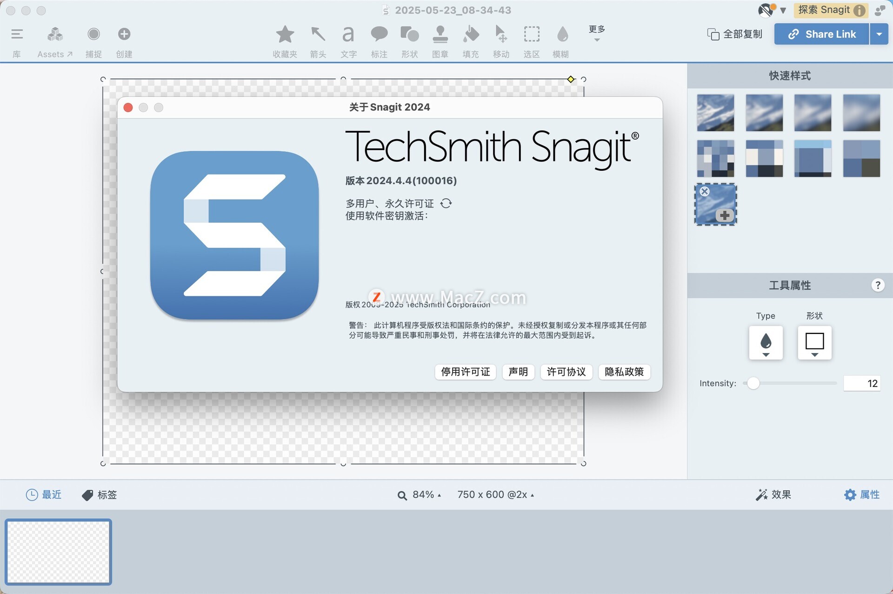Select the Move tool
This screenshot has height=594, width=893.
(501, 34)
